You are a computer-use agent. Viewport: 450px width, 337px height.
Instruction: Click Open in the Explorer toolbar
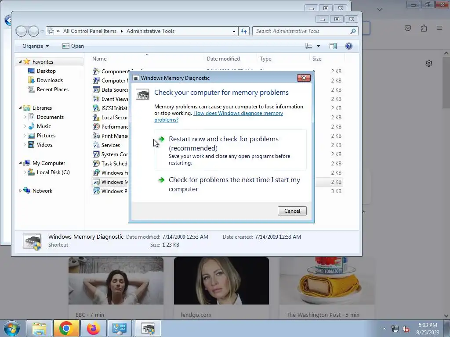tap(73, 46)
